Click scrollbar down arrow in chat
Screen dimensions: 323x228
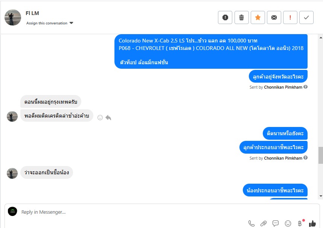click(321, 196)
